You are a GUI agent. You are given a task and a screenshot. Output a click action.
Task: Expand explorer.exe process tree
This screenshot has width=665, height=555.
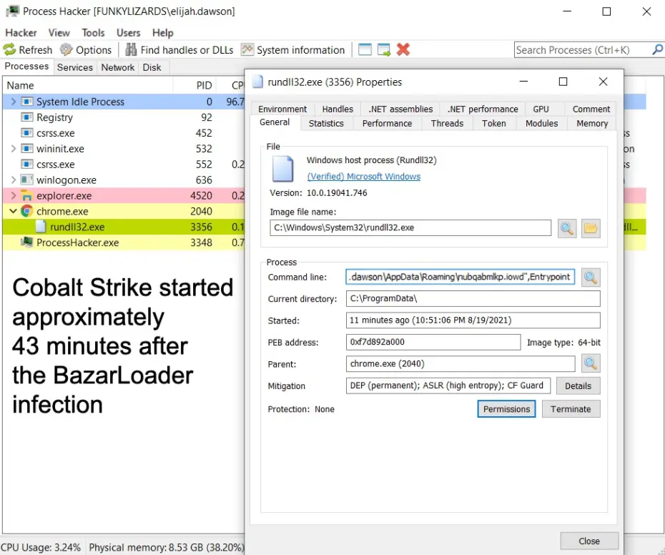pos(13,195)
